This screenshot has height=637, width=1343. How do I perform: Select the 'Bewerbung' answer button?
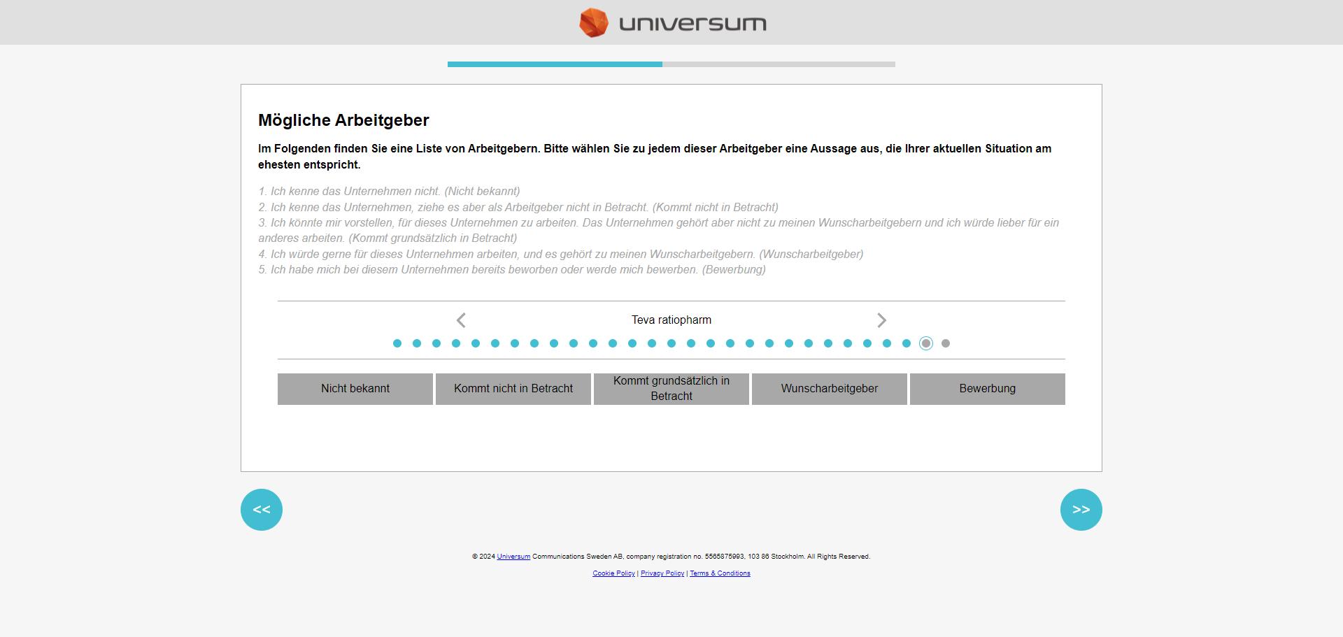[988, 389]
